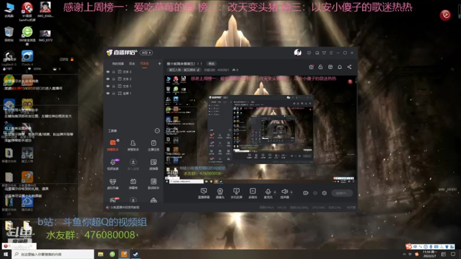Open the layout grid icon above the preview
The image size is (461, 259).
pyautogui.click(x=330, y=67)
